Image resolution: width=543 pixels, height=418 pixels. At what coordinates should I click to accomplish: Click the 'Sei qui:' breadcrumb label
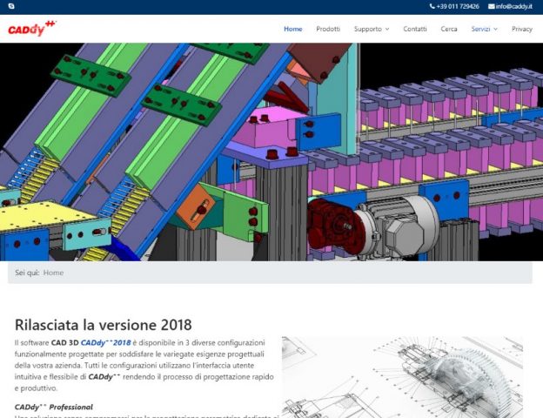27,273
